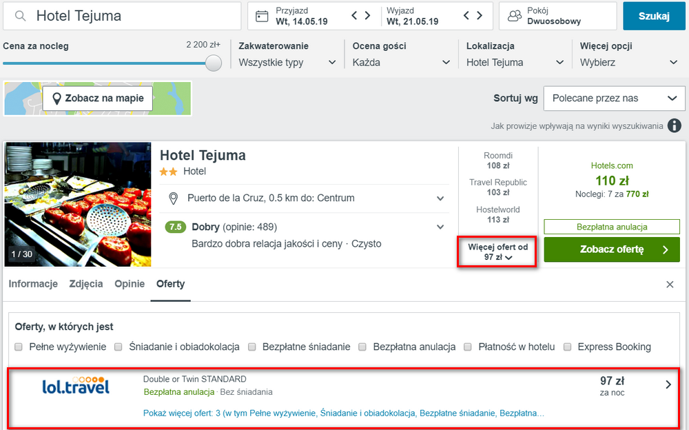Open Lokalizacja dropdown

pyautogui.click(x=515, y=63)
